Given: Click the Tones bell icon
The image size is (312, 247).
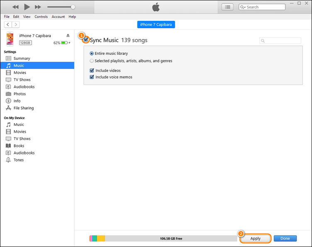Looking at the screenshot, I should [8, 160].
